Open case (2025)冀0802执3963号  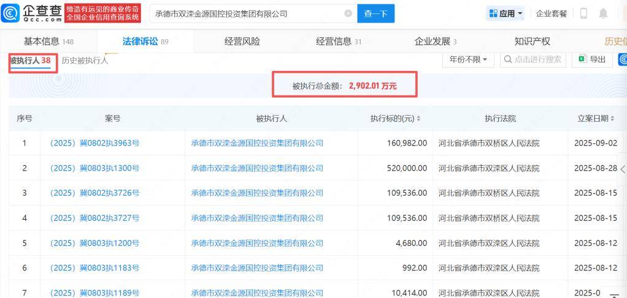point(94,143)
